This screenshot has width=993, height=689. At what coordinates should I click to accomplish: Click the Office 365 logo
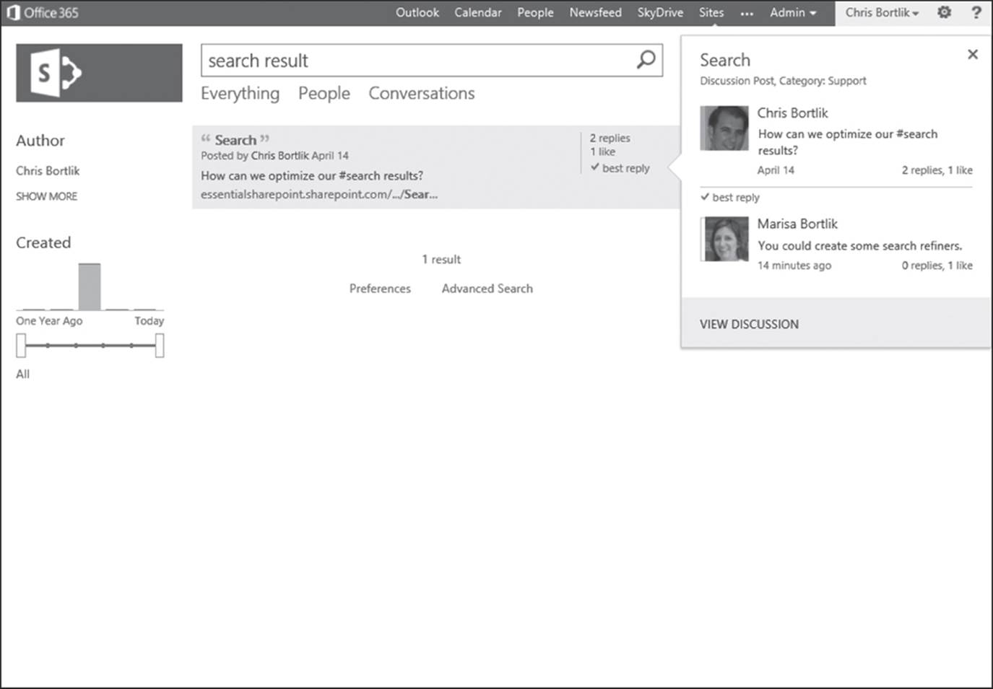click(43, 12)
